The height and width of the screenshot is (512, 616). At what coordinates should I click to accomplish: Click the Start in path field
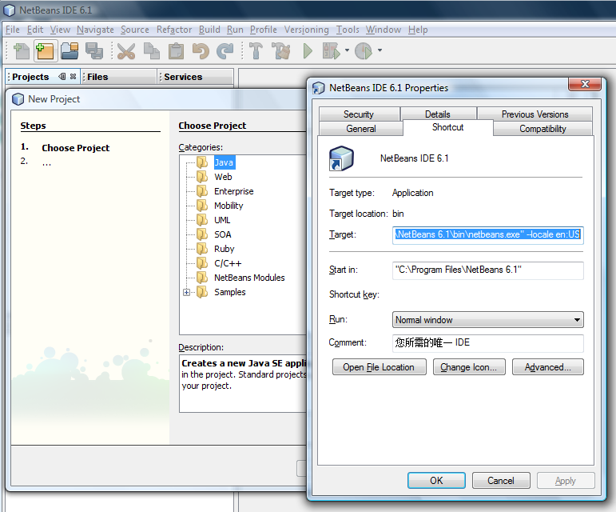488,270
